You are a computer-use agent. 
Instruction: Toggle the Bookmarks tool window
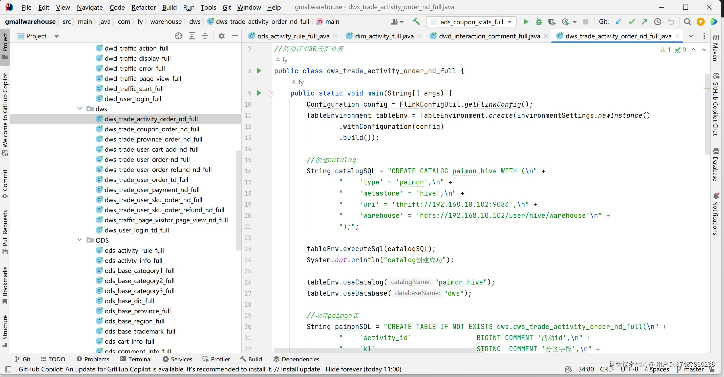tap(5, 285)
